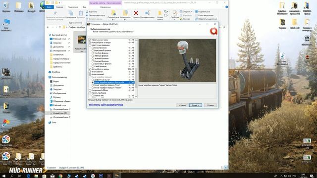317x178 pixels.
Task: Select the default gear lever radio option
Action: coord(93,80)
